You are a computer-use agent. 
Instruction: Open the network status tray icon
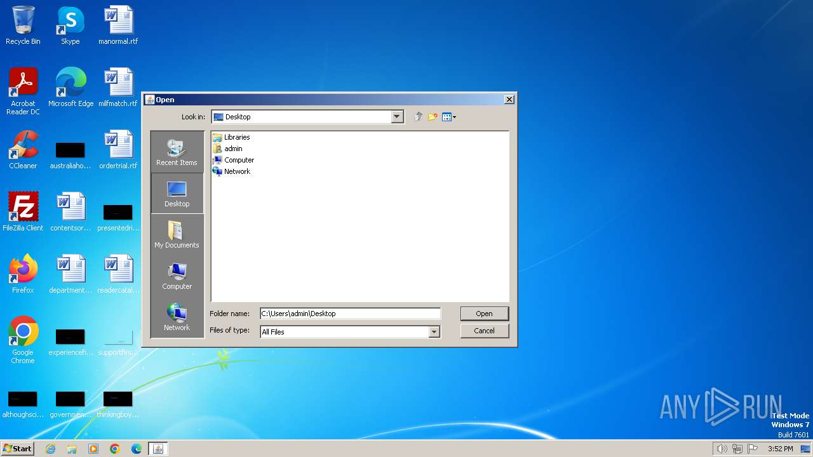(737, 449)
